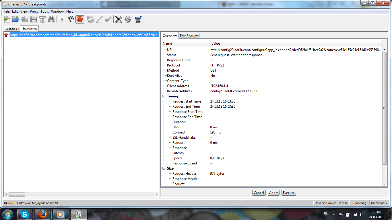Open the Windows Start menu
The height and width of the screenshot is (220, 392).
tap(7, 214)
